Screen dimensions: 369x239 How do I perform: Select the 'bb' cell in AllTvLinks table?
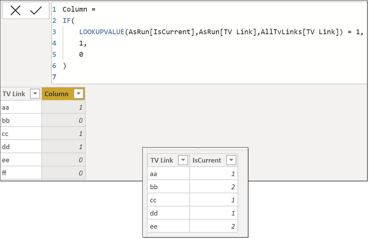(21, 121)
